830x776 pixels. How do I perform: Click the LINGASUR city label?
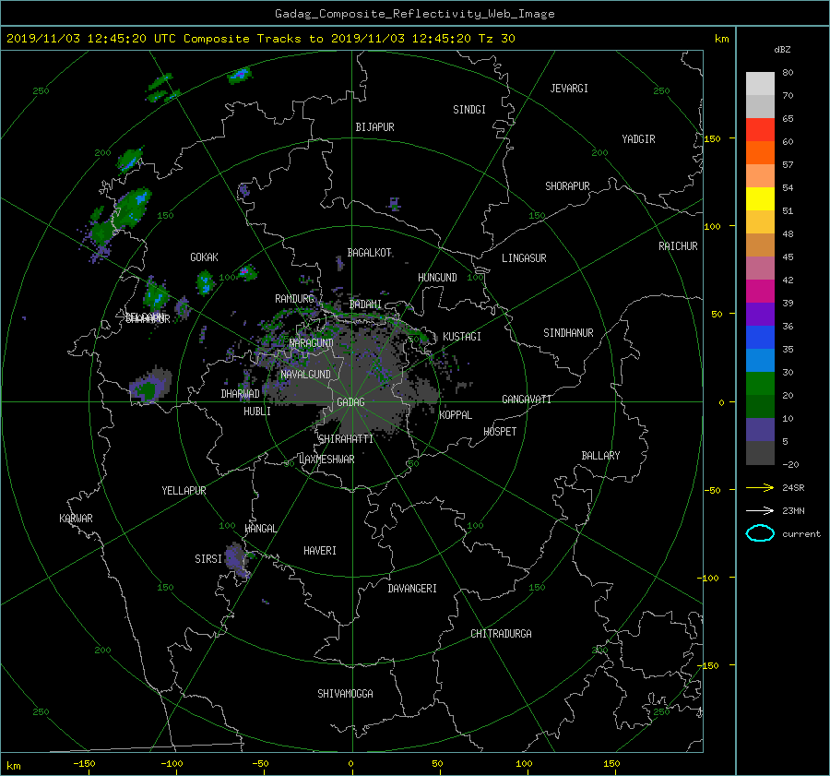524,258
